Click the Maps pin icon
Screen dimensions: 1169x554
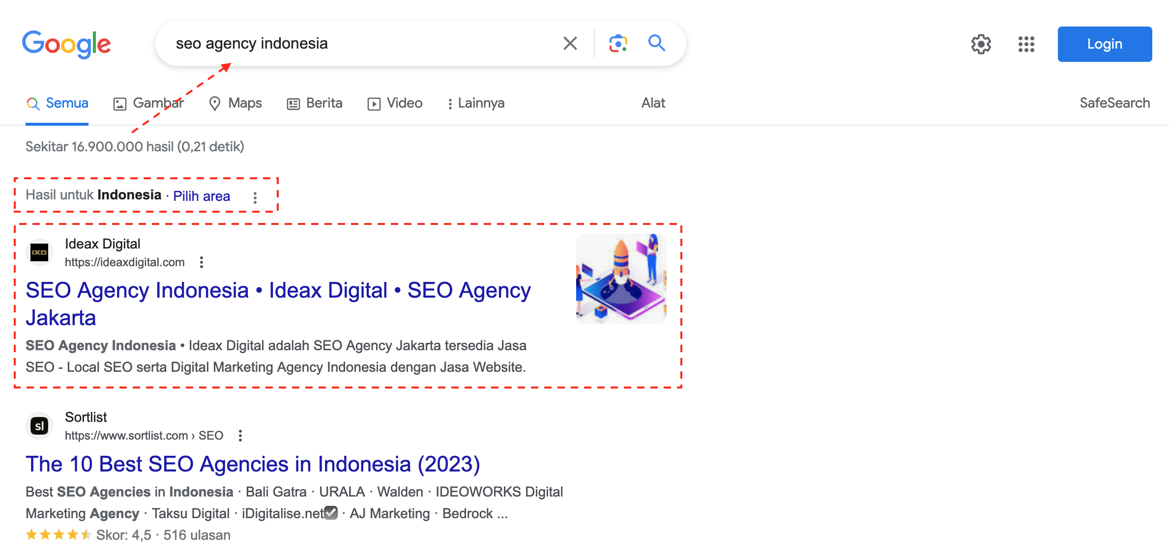pyautogui.click(x=214, y=104)
